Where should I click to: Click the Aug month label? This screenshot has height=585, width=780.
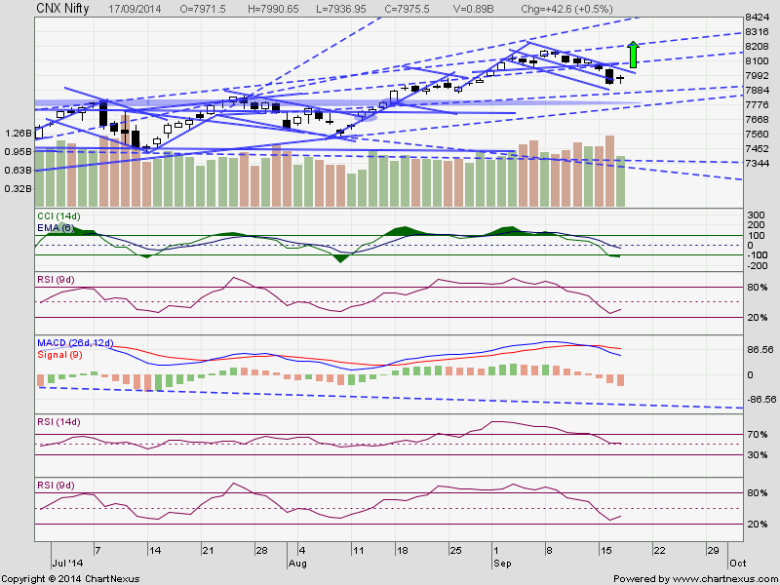pos(297,564)
